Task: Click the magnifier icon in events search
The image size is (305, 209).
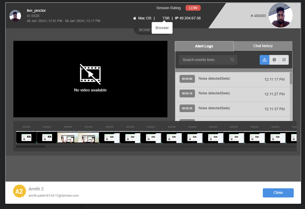Action: pyautogui.click(x=232, y=60)
